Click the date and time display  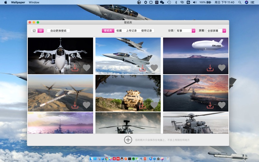click(224, 2)
